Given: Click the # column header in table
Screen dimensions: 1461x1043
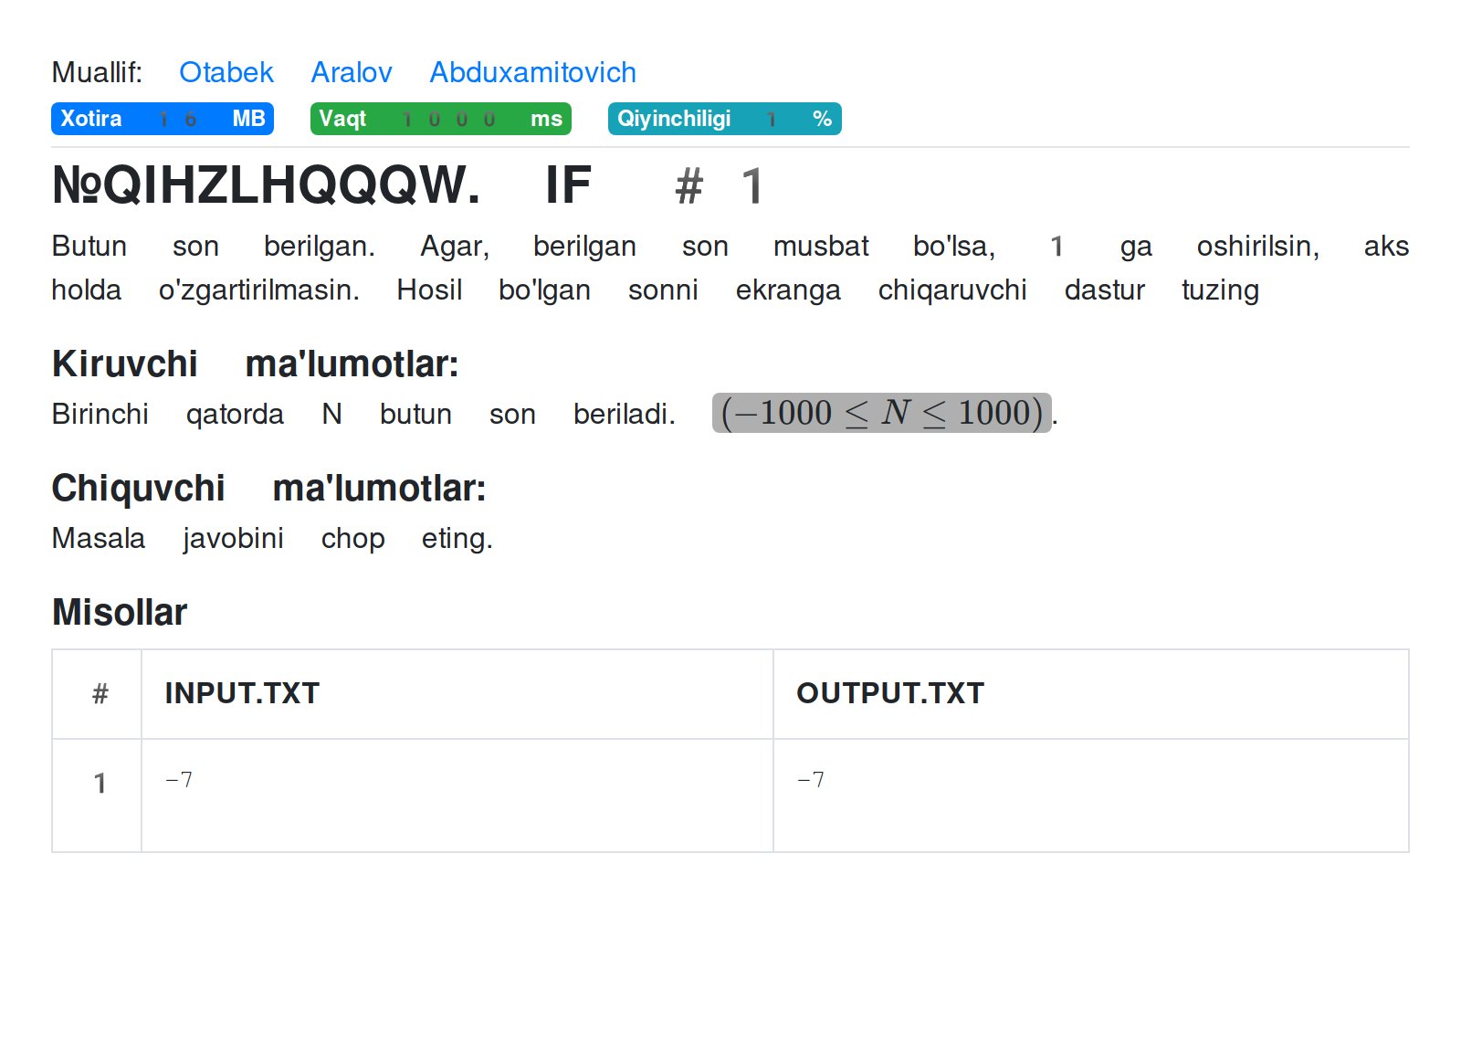Looking at the screenshot, I should pyautogui.click(x=100, y=694).
